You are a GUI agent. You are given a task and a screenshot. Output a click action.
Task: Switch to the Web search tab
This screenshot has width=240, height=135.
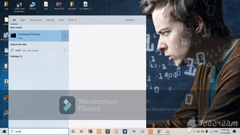click(61, 20)
